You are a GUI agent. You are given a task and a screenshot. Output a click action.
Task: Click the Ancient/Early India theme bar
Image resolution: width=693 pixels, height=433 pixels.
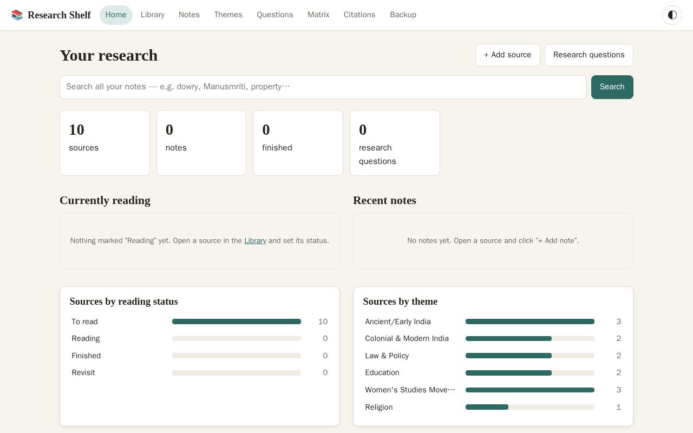530,322
